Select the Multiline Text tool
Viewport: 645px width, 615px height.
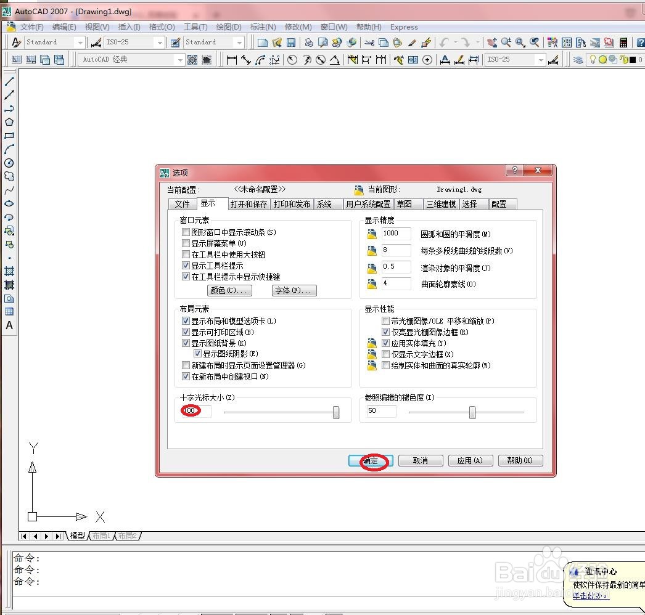pos(9,325)
